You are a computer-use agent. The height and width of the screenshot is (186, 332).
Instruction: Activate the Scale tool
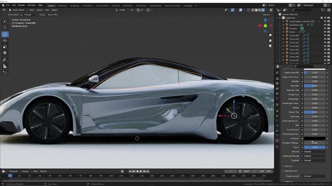point(5,47)
